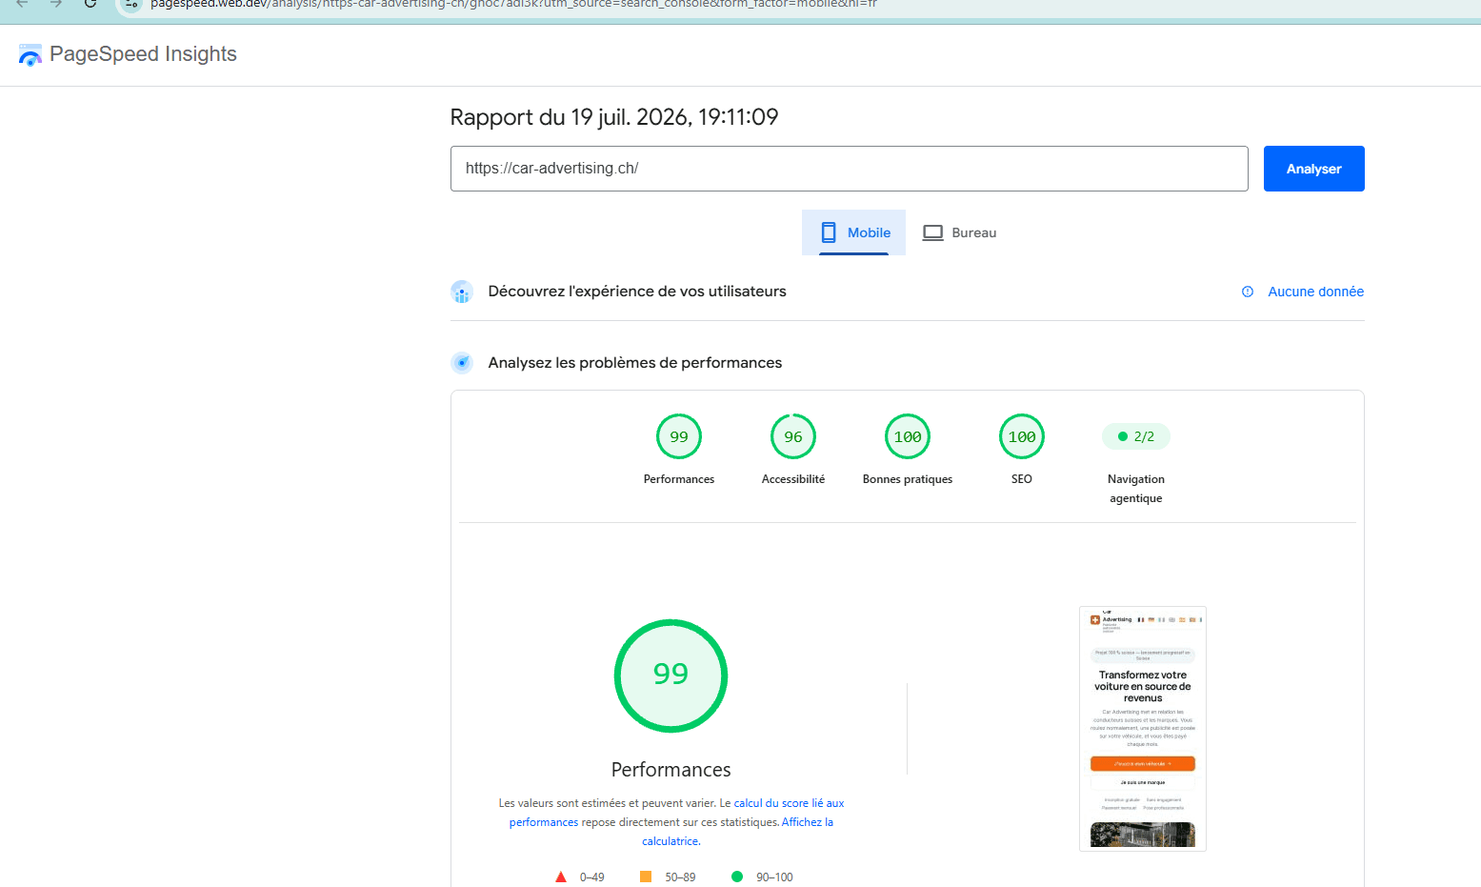Click the info icon next to Aucune donnée
Viewport: 1481px width, 887px height.
coord(1248,292)
